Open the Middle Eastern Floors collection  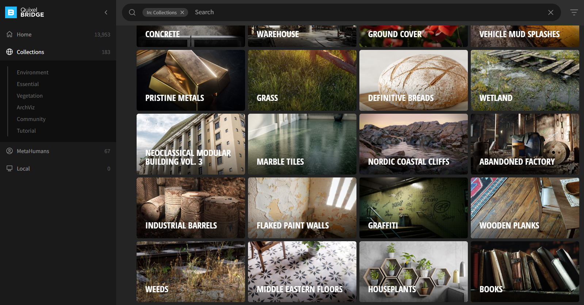(302, 271)
